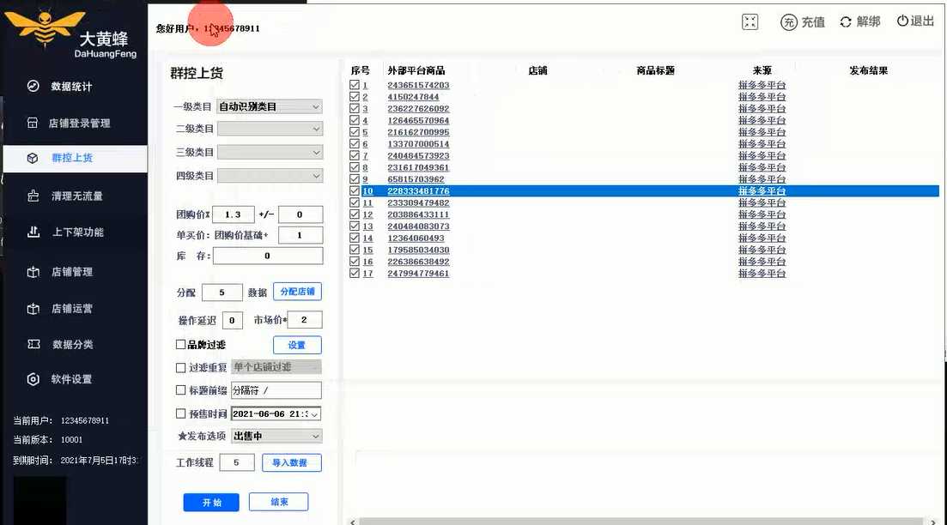Image resolution: width=947 pixels, height=525 pixels.
Task: Click the 店铺运营 box icon
Action: click(x=33, y=309)
